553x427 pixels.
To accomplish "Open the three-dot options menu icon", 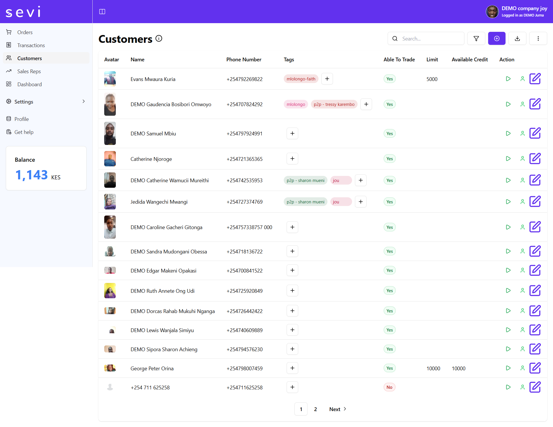I will [x=538, y=38].
